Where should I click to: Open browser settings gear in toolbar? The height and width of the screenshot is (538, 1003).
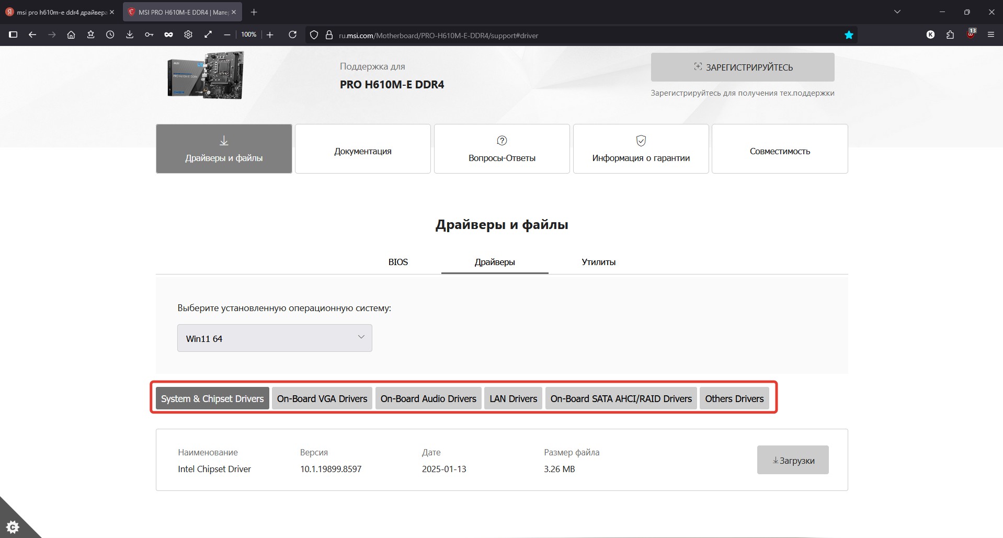(188, 35)
